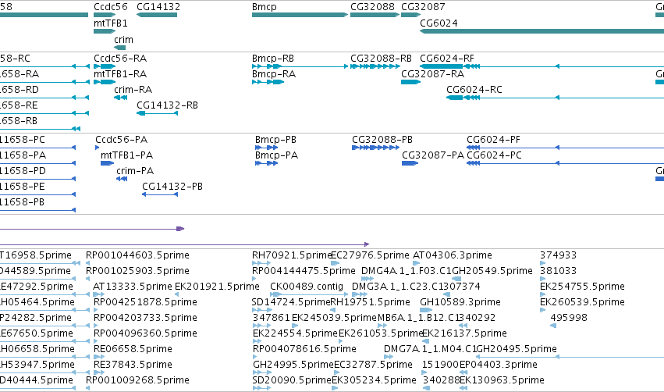Viewport: 664px width, 392px height.
Task: Select protein Bmcp-PA
Action: coord(276,155)
